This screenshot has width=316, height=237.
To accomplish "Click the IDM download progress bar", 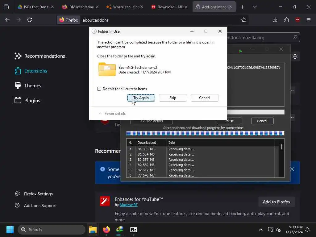I will pyautogui.click(x=256, y=112).
